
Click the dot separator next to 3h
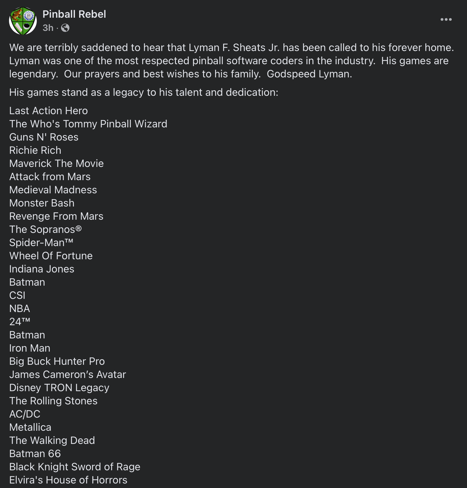click(x=57, y=28)
